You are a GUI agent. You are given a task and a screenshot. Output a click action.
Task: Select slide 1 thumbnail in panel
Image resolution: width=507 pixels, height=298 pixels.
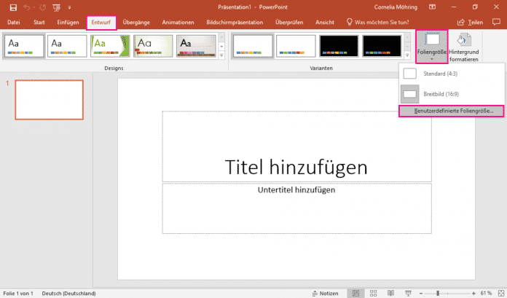[50, 100]
